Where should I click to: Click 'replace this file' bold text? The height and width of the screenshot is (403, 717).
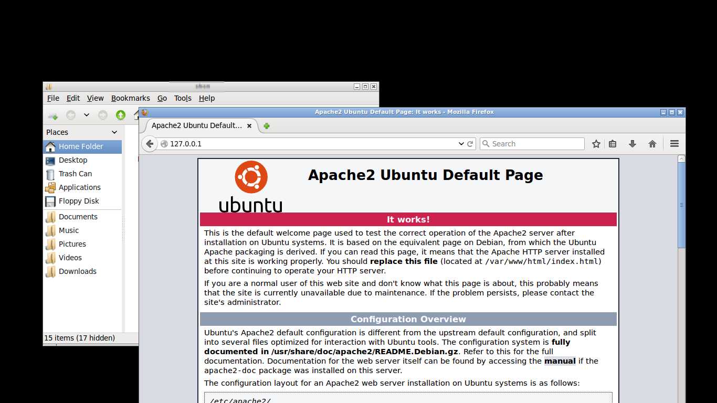(404, 261)
